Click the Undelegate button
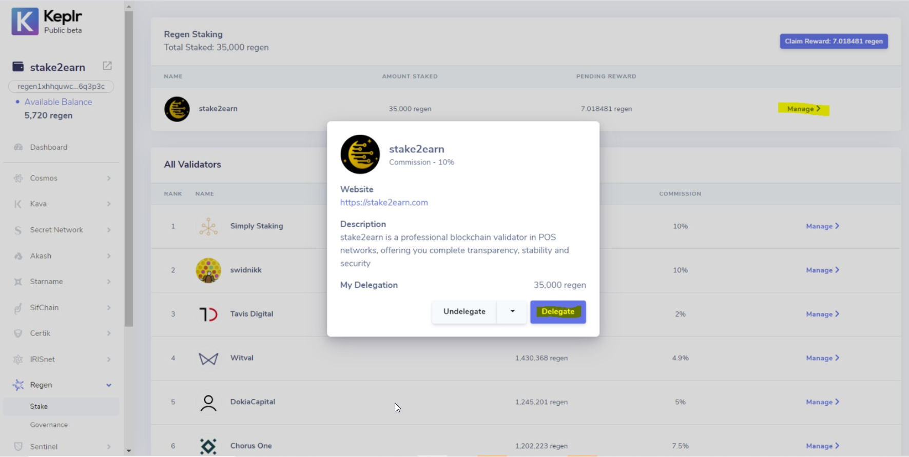 tap(464, 312)
